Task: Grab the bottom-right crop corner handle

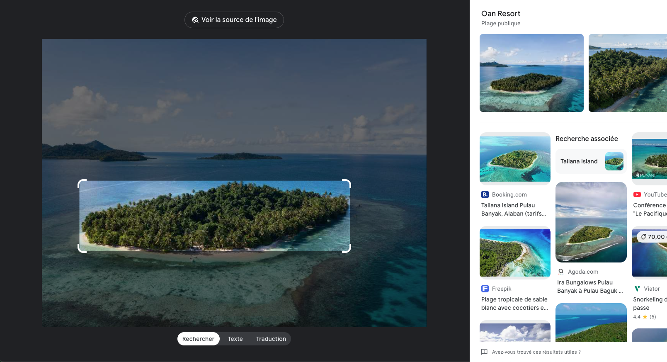Action: tap(347, 248)
